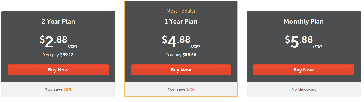Click the large 5 in the $5.88 price
Image resolution: width=364 pixels, height=102 pixels.
[295, 42]
